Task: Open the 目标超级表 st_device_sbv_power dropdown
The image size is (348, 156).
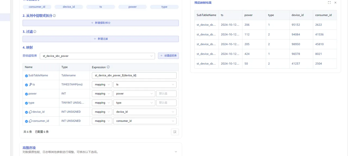Action: [97, 56]
